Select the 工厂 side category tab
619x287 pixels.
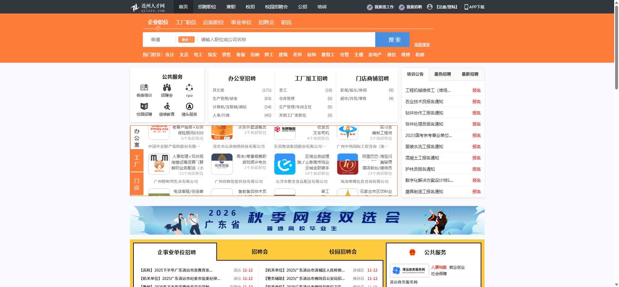(x=137, y=161)
